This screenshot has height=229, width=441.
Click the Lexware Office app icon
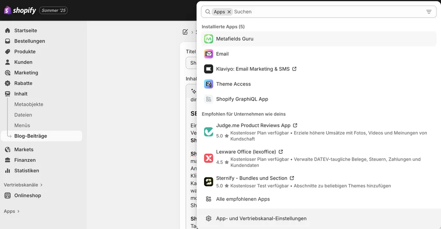click(209, 158)
